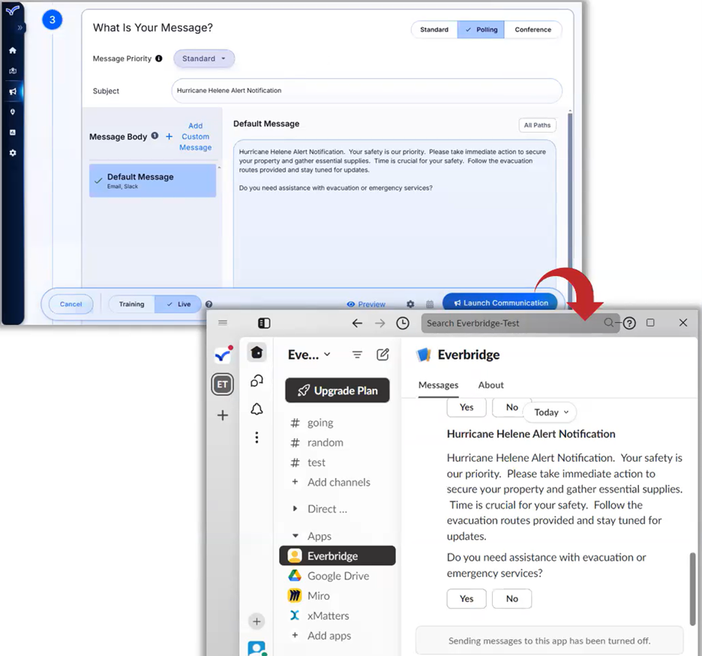702x656 pixels.
Task: Click Add Custom Message link
Action: tap(196, 137)
